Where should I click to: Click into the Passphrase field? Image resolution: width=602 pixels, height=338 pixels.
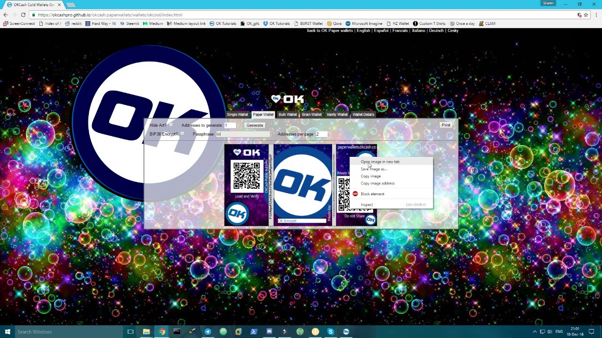tap(243, 134)
